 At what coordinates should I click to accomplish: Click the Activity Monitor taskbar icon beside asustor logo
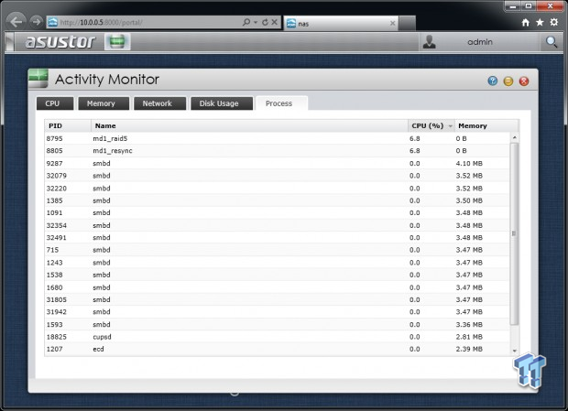coord(117,41)
